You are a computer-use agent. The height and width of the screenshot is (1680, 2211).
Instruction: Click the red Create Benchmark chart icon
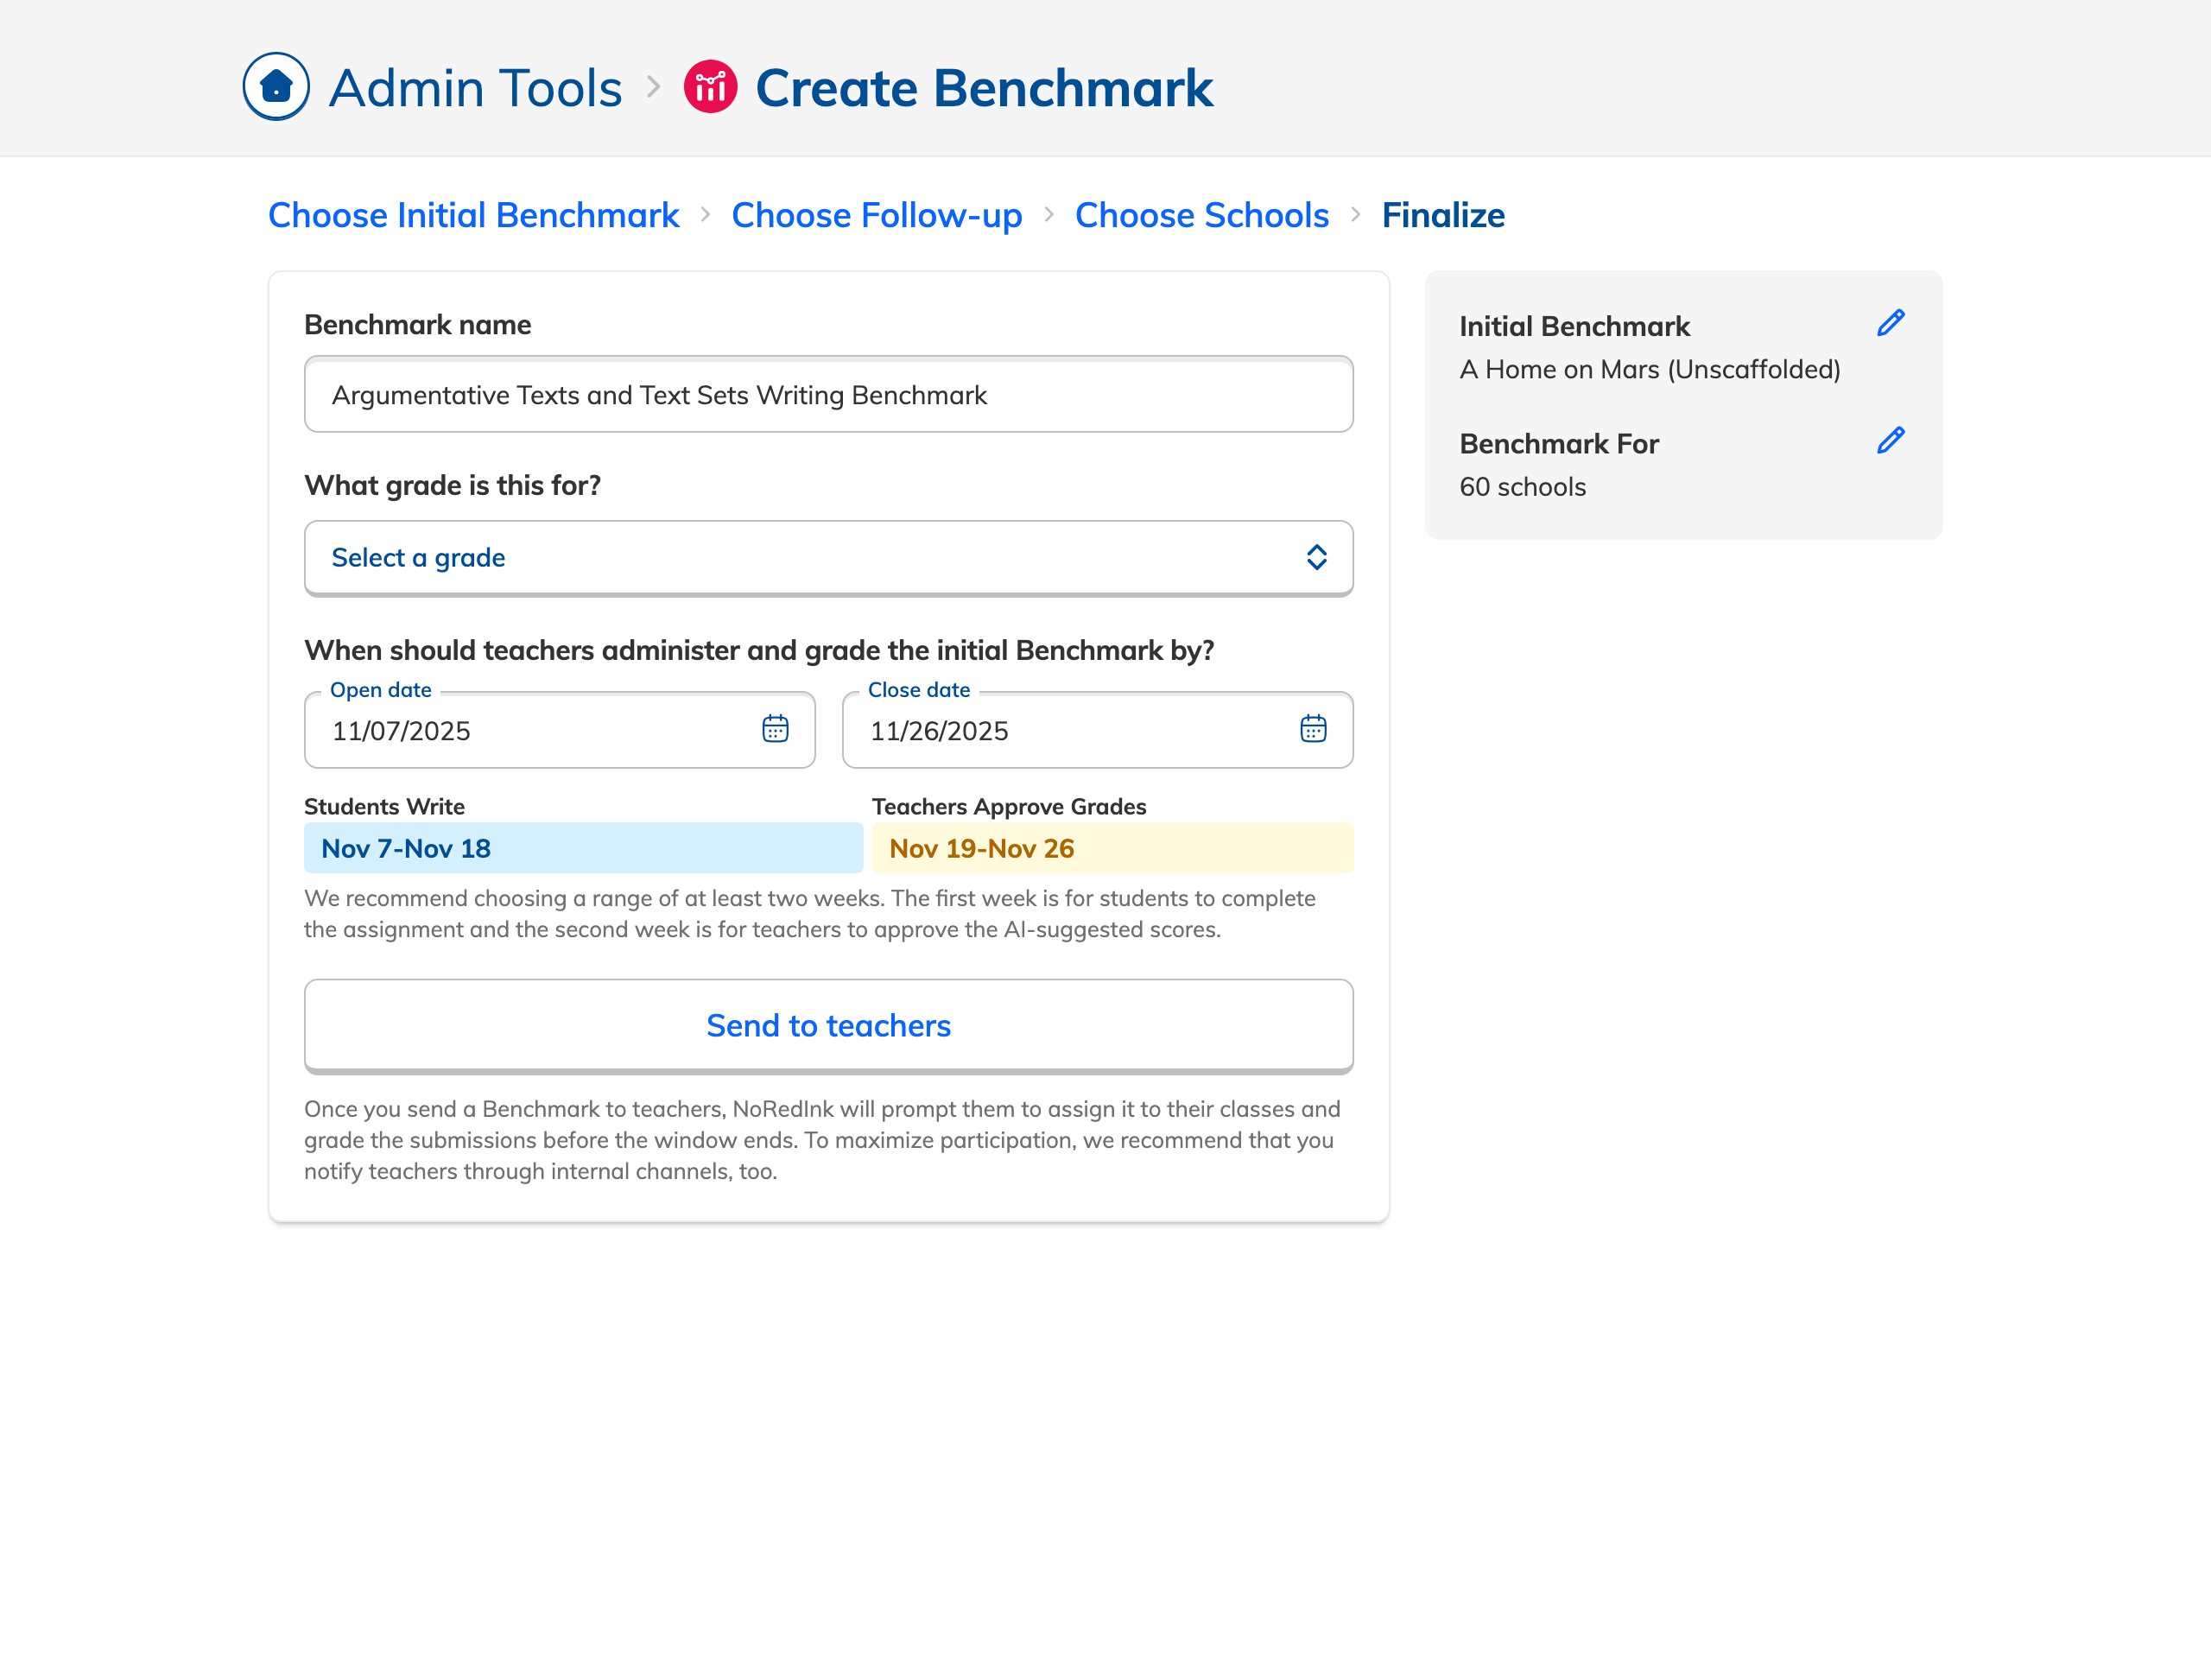coord(710,87)
